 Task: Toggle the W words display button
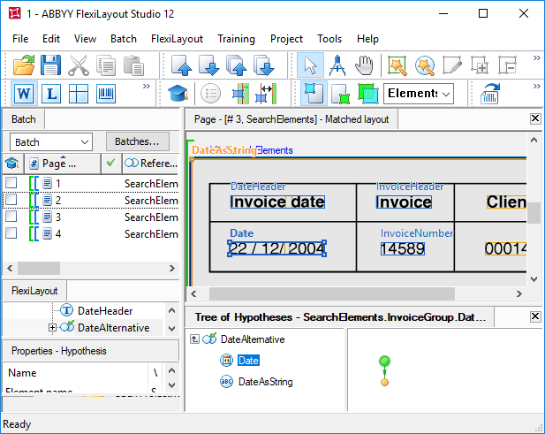(x=24, y=94)
